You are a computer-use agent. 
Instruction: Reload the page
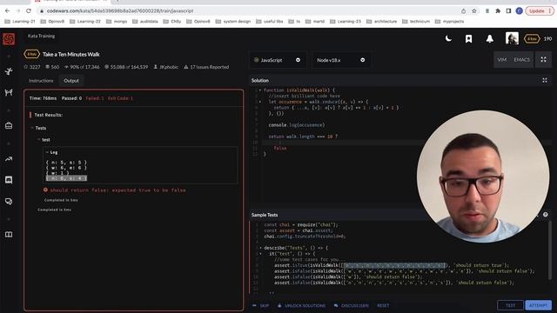tap(29, 11)
